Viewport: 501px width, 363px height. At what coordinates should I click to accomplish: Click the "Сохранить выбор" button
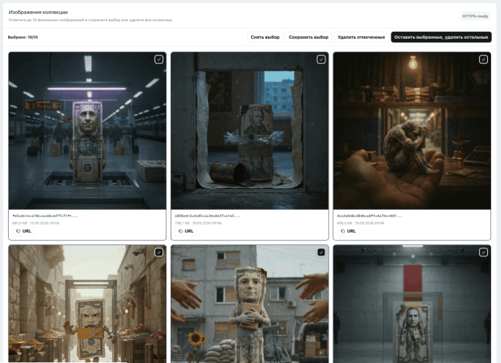308,37
